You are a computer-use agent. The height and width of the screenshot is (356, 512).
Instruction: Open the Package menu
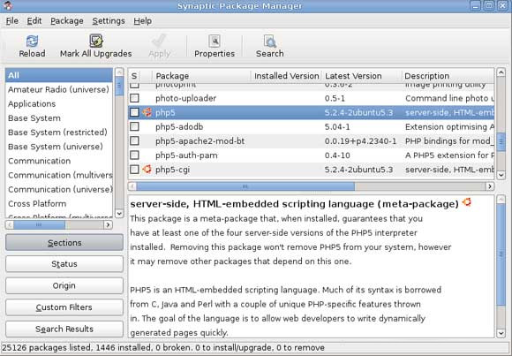[x=66, y=21]
